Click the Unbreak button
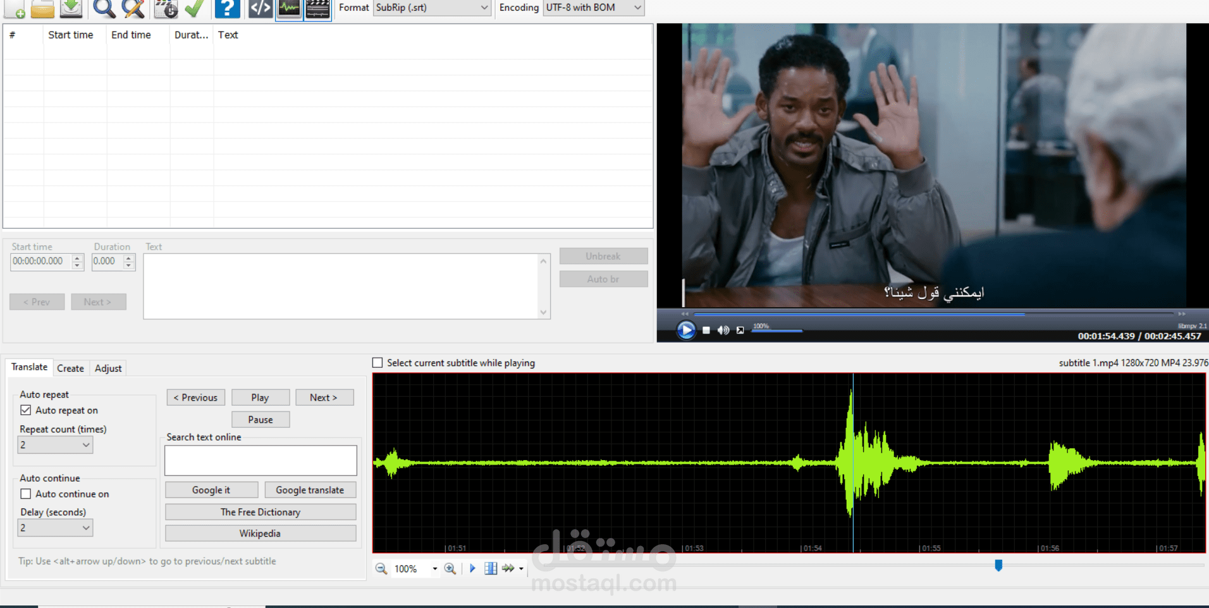The width and height of the screenshot is (1209, 608). (603, 256)
